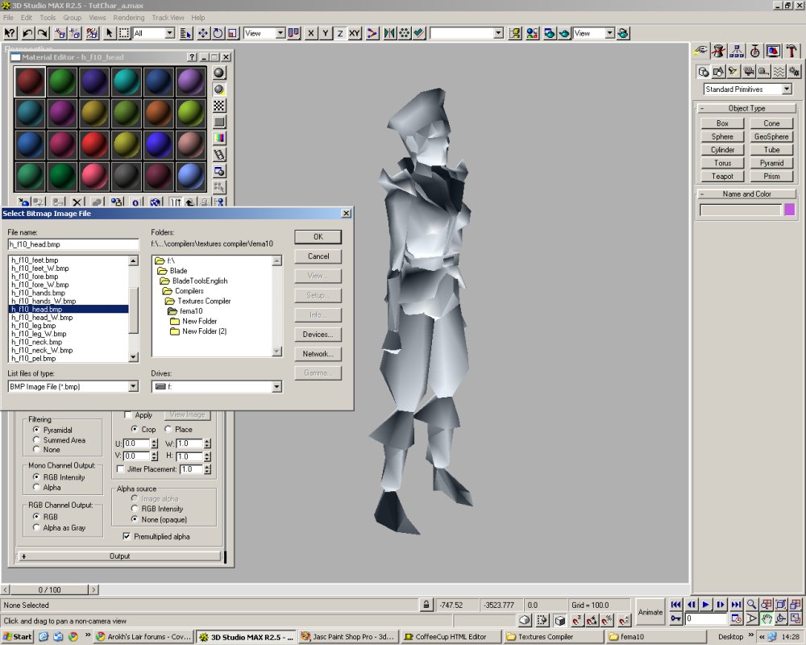The image size is (806, 645).
Task: Click Sample Type icon in Material Editor
Action: point(219,73)
